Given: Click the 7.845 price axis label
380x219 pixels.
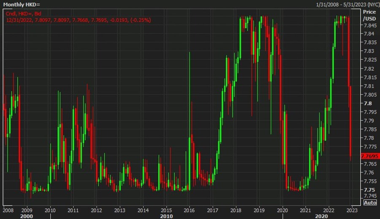Looking at the screenshot, I should pos(370,25).
